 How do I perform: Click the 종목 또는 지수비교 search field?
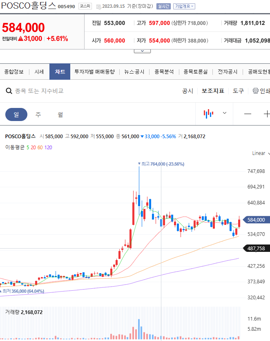point(39,91)
